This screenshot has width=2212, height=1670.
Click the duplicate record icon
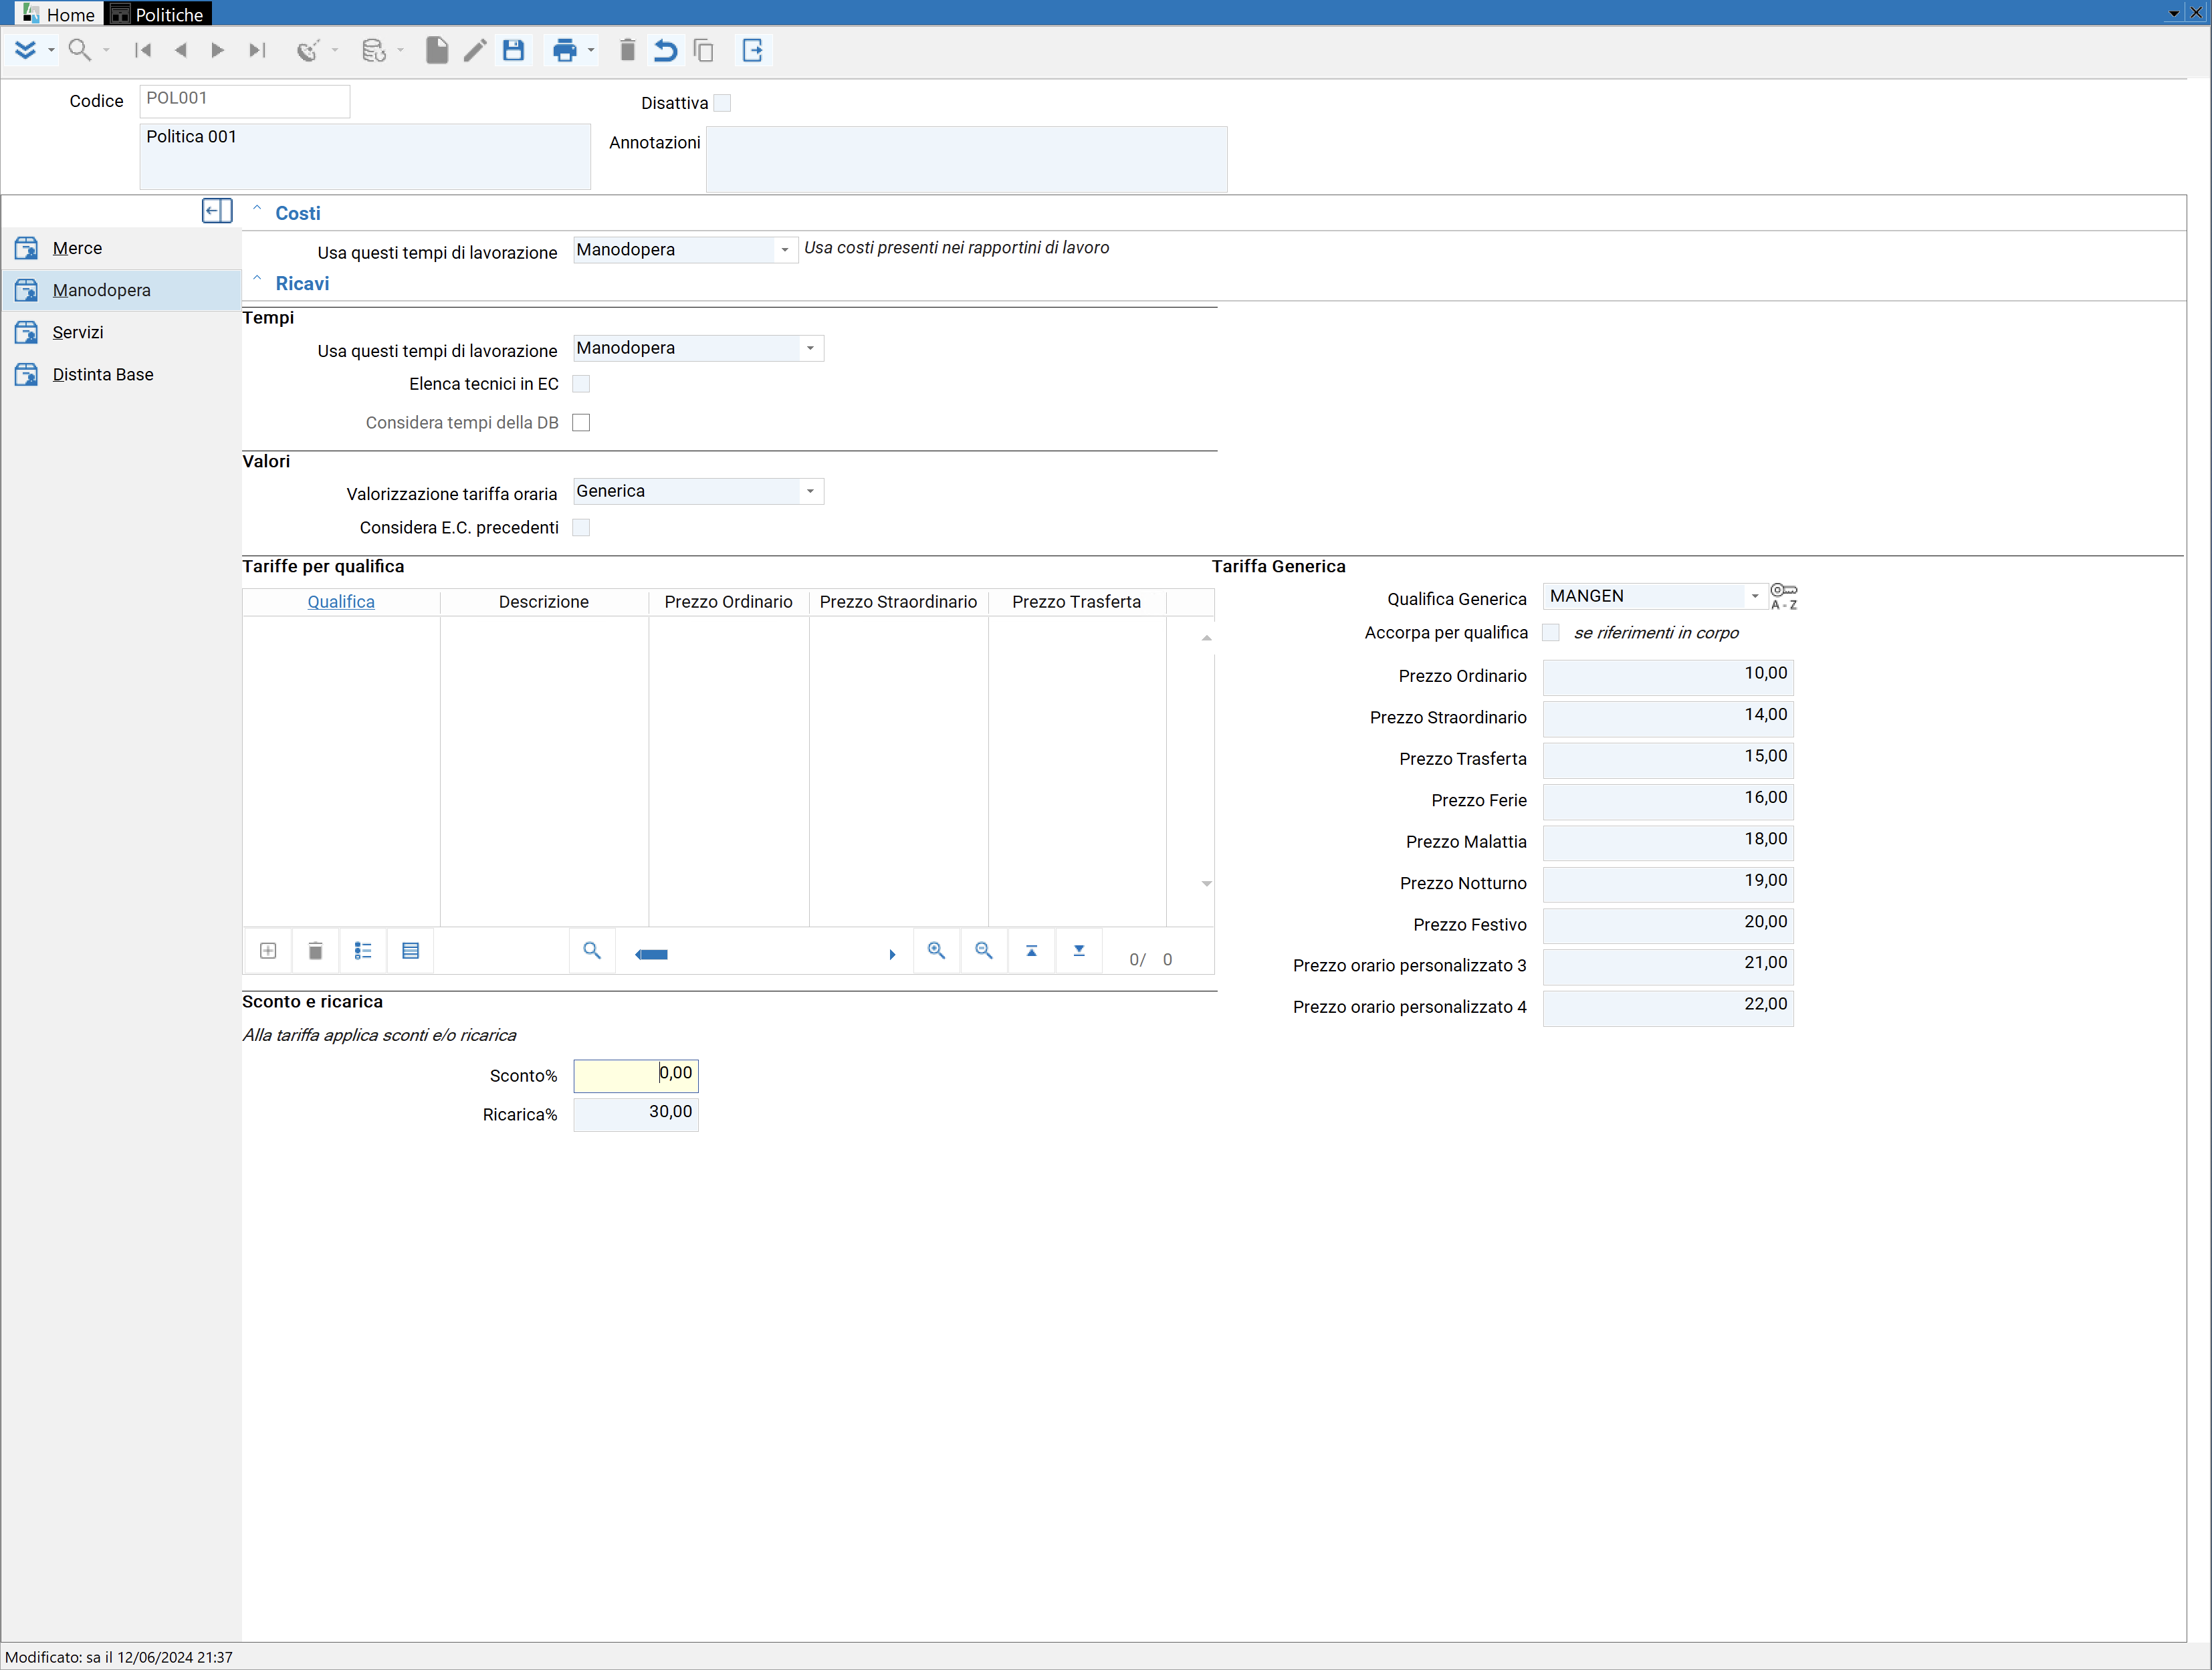click(704, 50)
